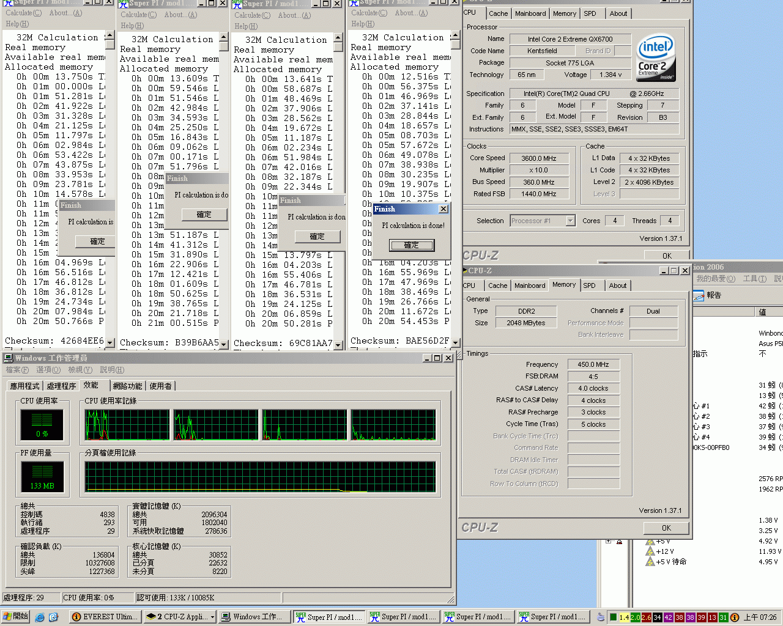The height and width of the screenshot is (626, 783).
Task: Expand the tree node in EVEREST sidebar
Action: coord(609,540)
